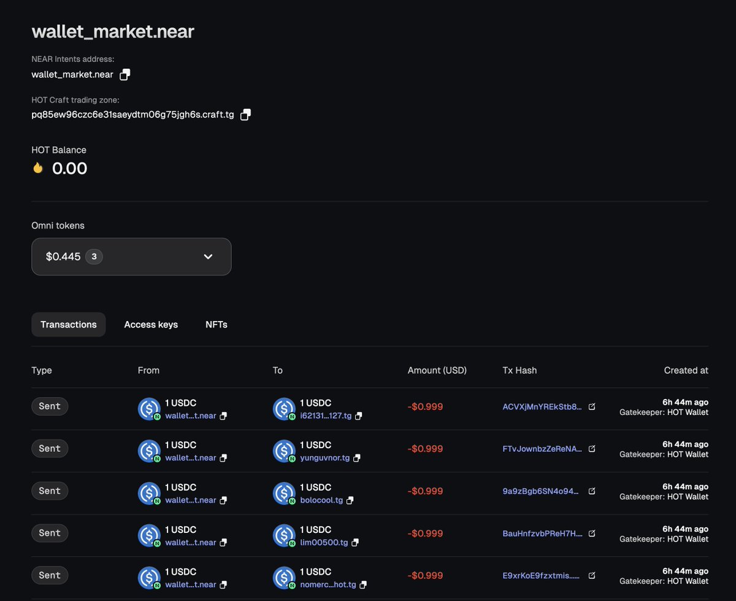Screen dimensions: 736x601
Task: Copy sender address in nomerc...hot.tg row
Action: (223, 585)
